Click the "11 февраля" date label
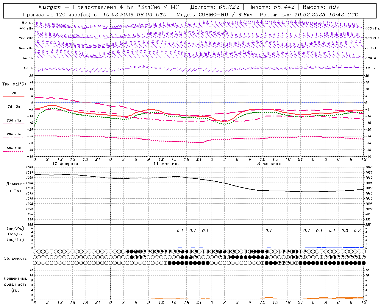 [166, 164]
